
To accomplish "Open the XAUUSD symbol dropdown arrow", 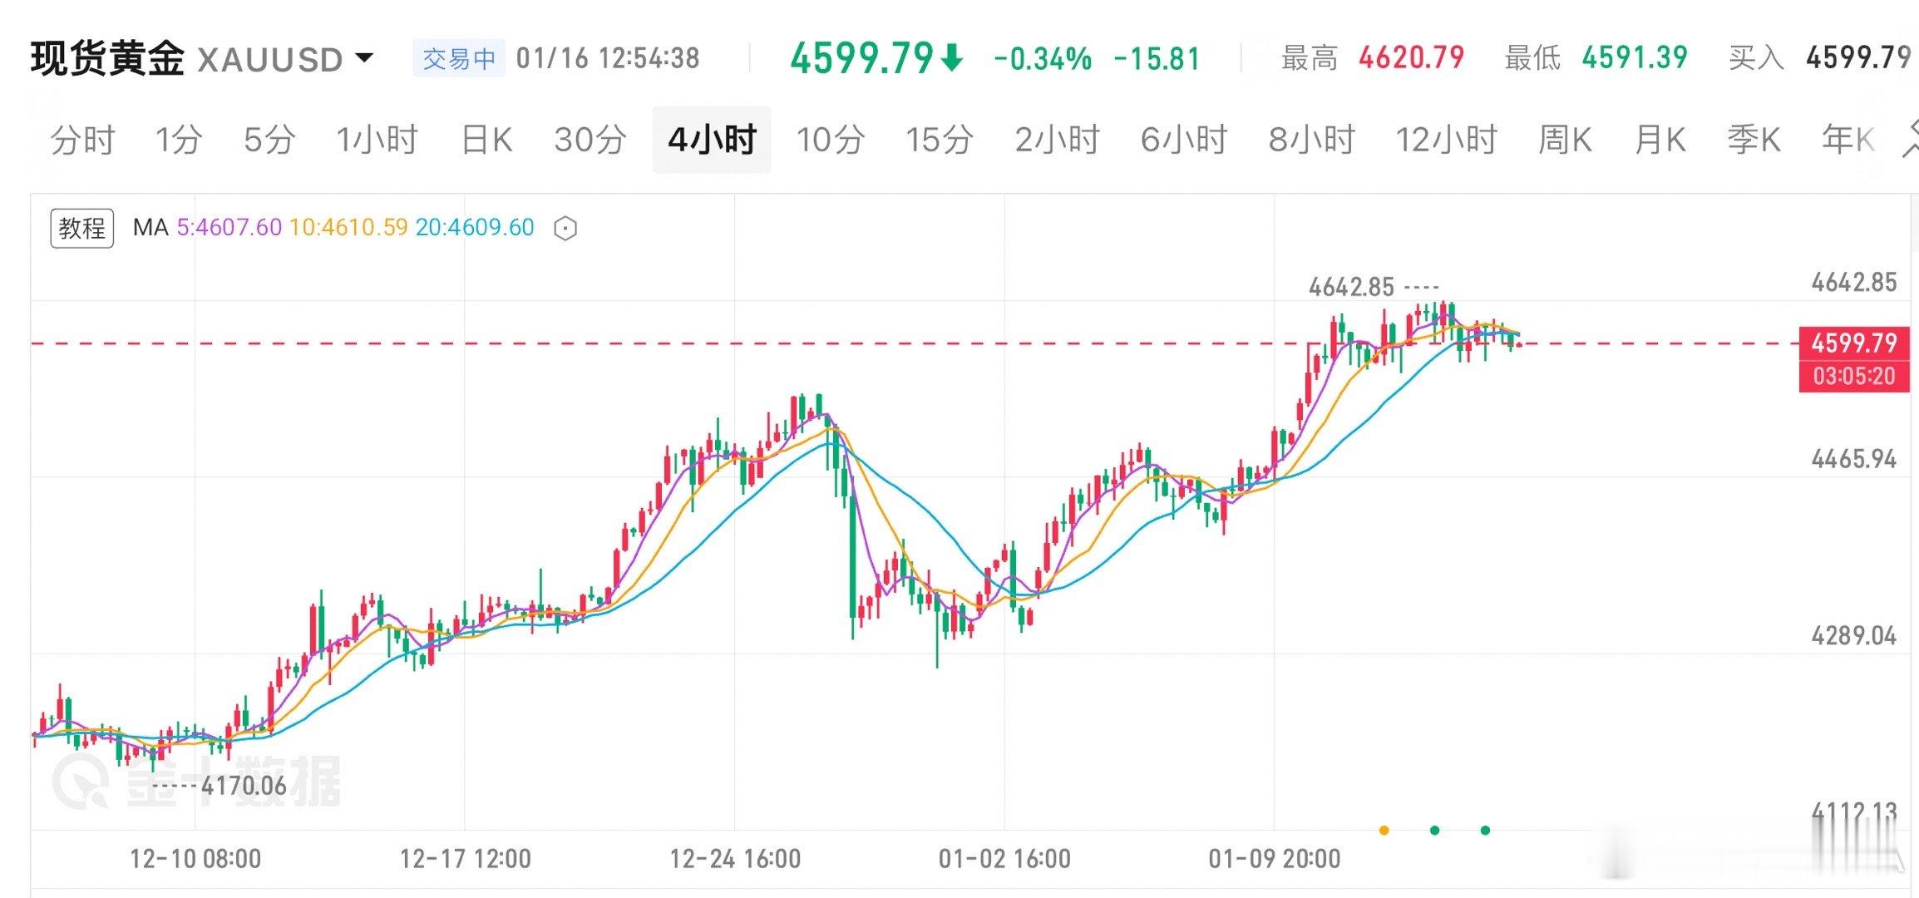I will (x=366, y=58).
